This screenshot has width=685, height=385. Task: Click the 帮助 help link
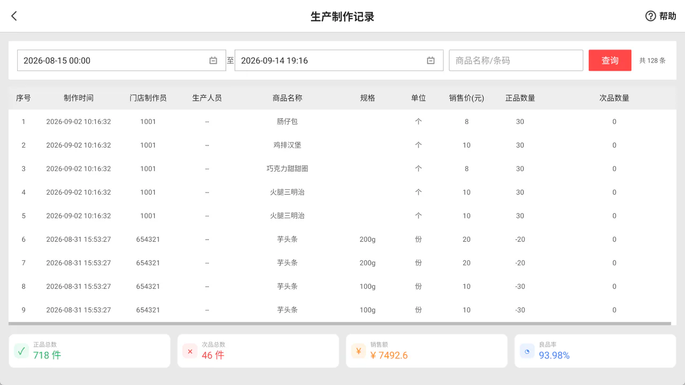[667, 16]
